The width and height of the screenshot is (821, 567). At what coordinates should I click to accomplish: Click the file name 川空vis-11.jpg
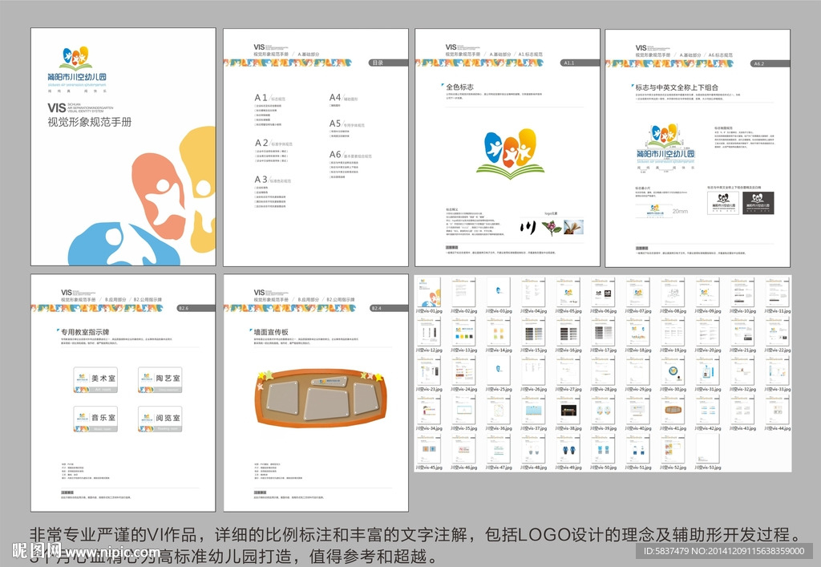point(778,311)
